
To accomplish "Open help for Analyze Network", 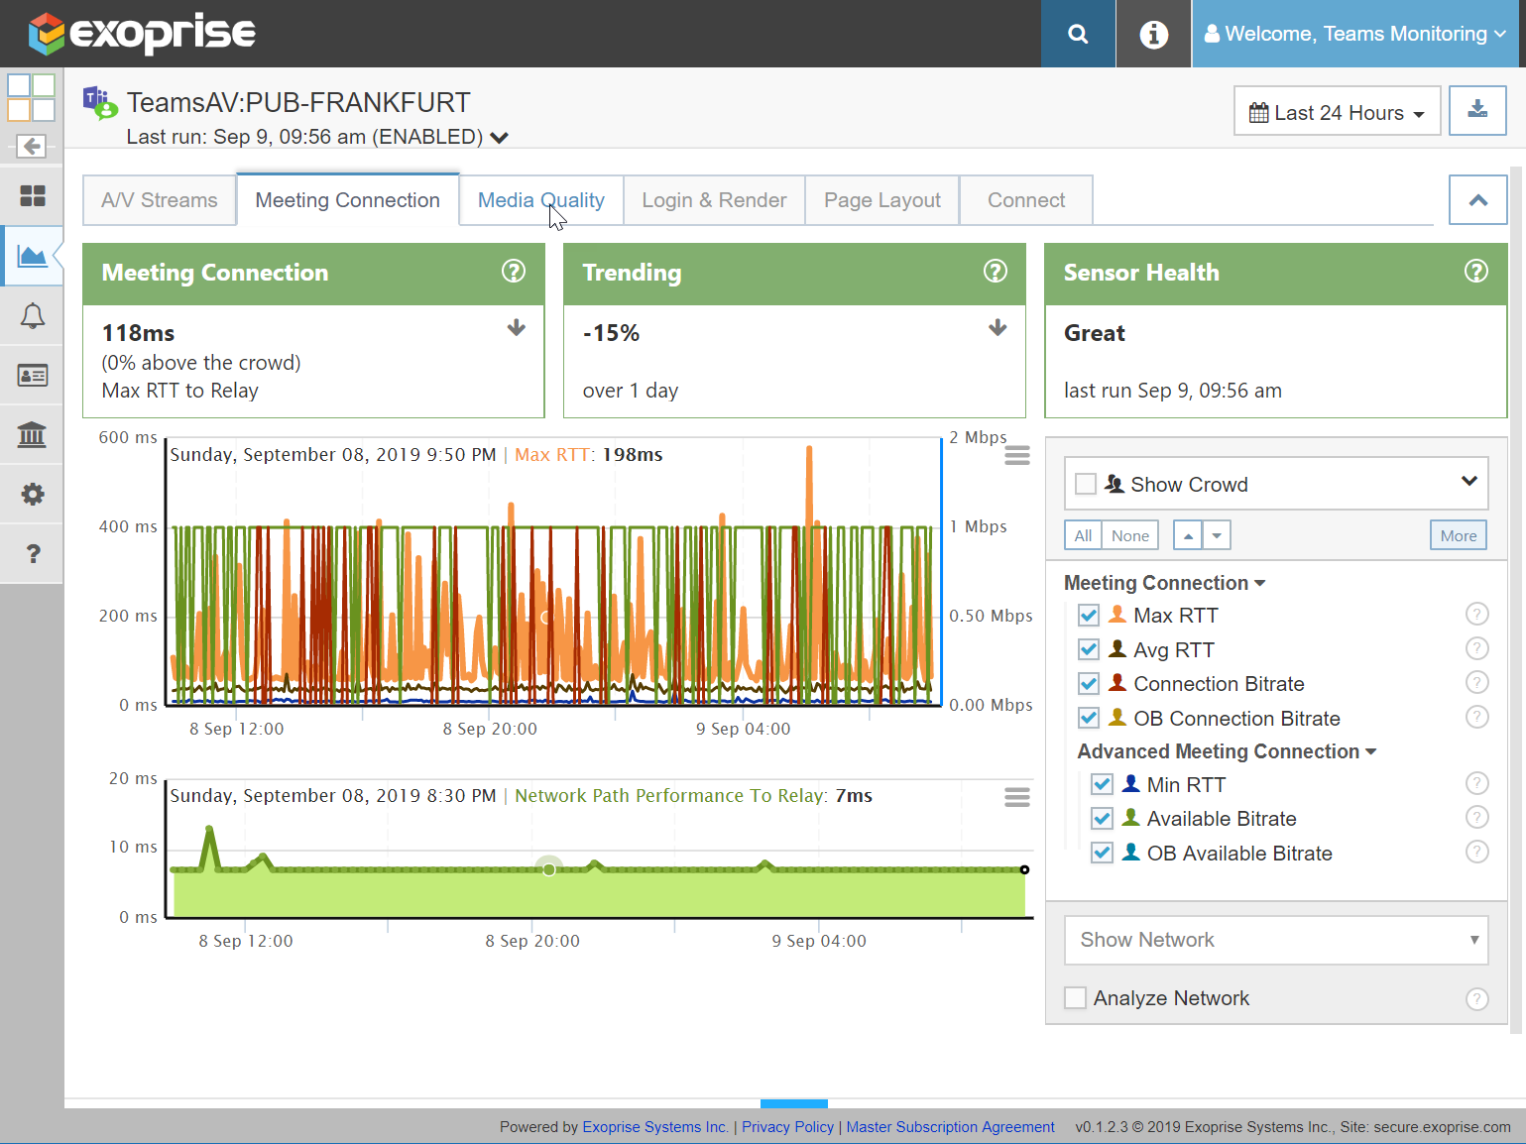I will [1477, 999].
